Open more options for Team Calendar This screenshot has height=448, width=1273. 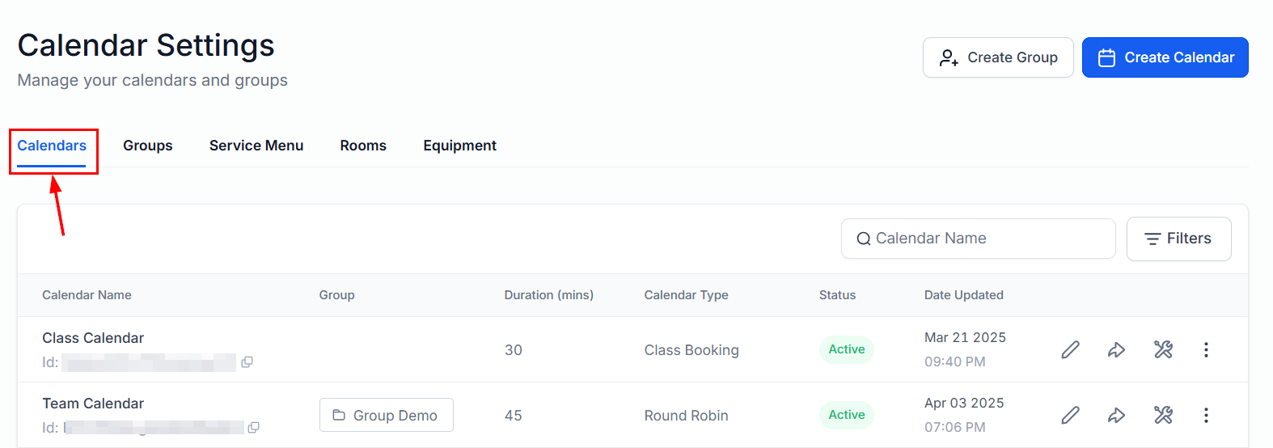pos(1206,415)
